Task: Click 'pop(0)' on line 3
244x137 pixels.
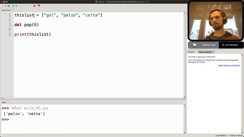Action: (31, 25)
